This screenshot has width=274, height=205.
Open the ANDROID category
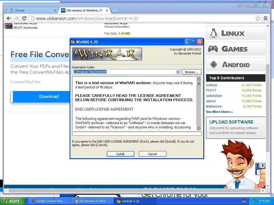coord(236,65)
